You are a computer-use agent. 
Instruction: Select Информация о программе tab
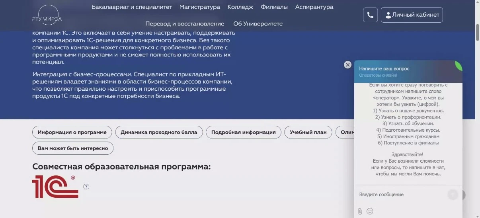pos(72,132)
